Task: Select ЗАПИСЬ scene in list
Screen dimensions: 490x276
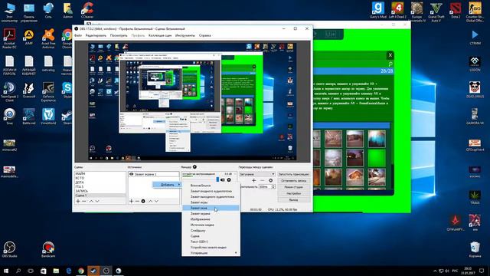Action: point(100,191)
